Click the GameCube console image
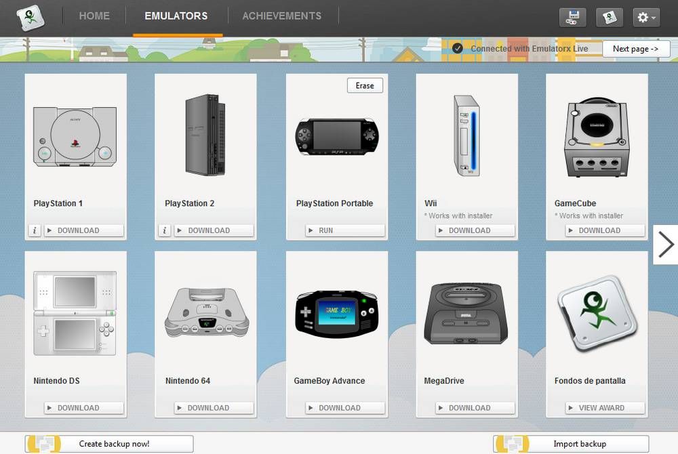678x454 pixels. (597, 137)
